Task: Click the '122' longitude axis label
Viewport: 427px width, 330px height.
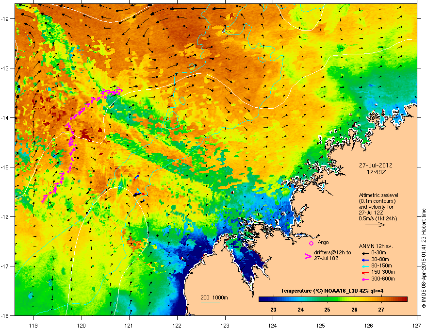Action: (x=177, y=325)
